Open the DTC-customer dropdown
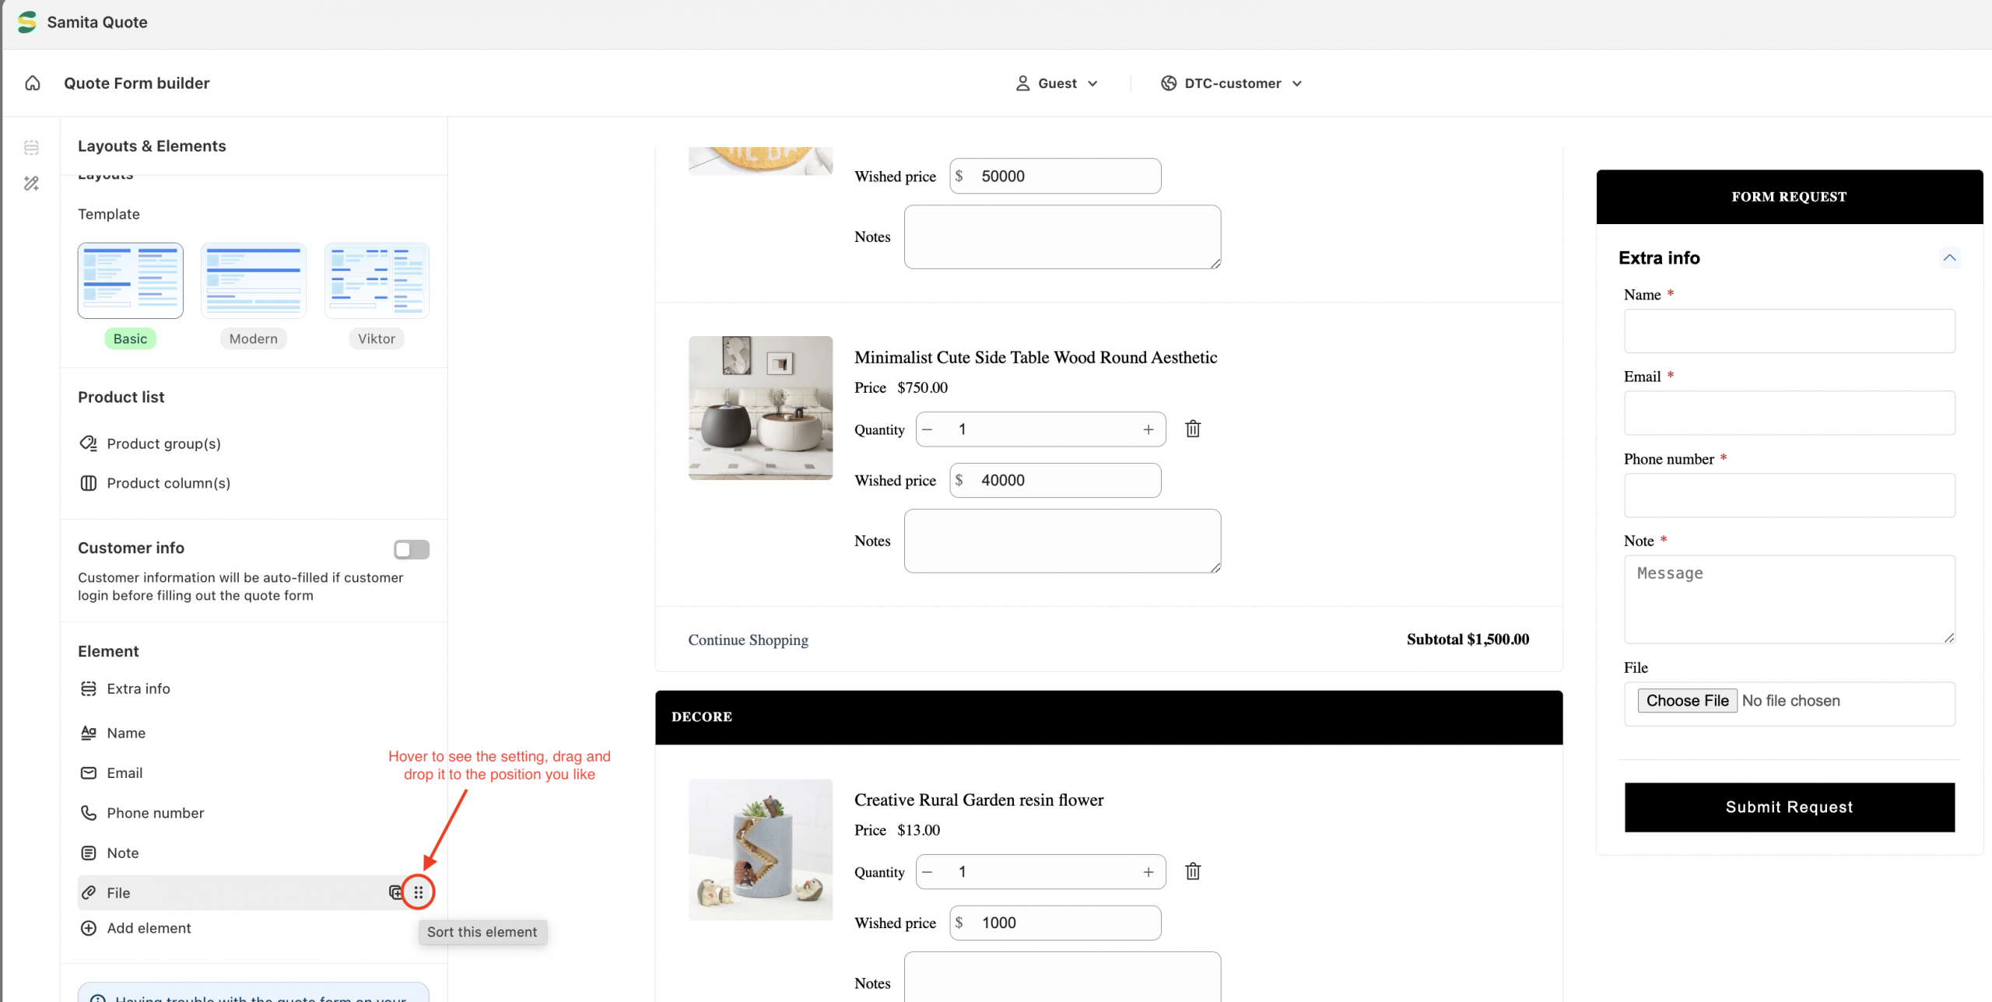This screenshot has width=1992, height=1002. coord(1231,83)
